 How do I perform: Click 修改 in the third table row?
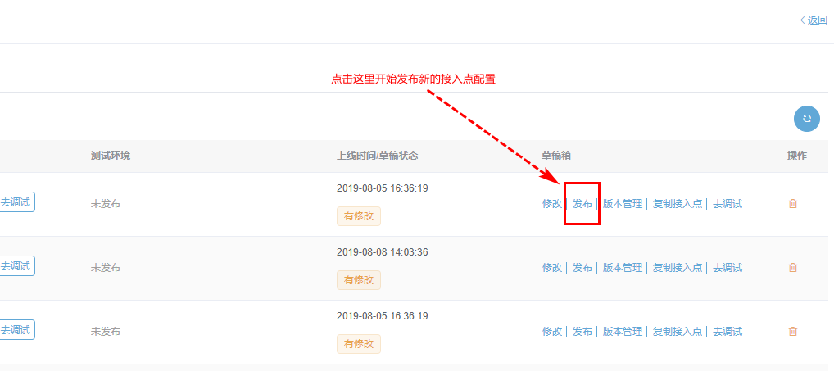tap(552, 332)
